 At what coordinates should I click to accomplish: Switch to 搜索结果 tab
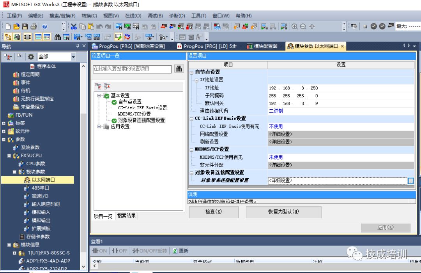coord(126,216)
